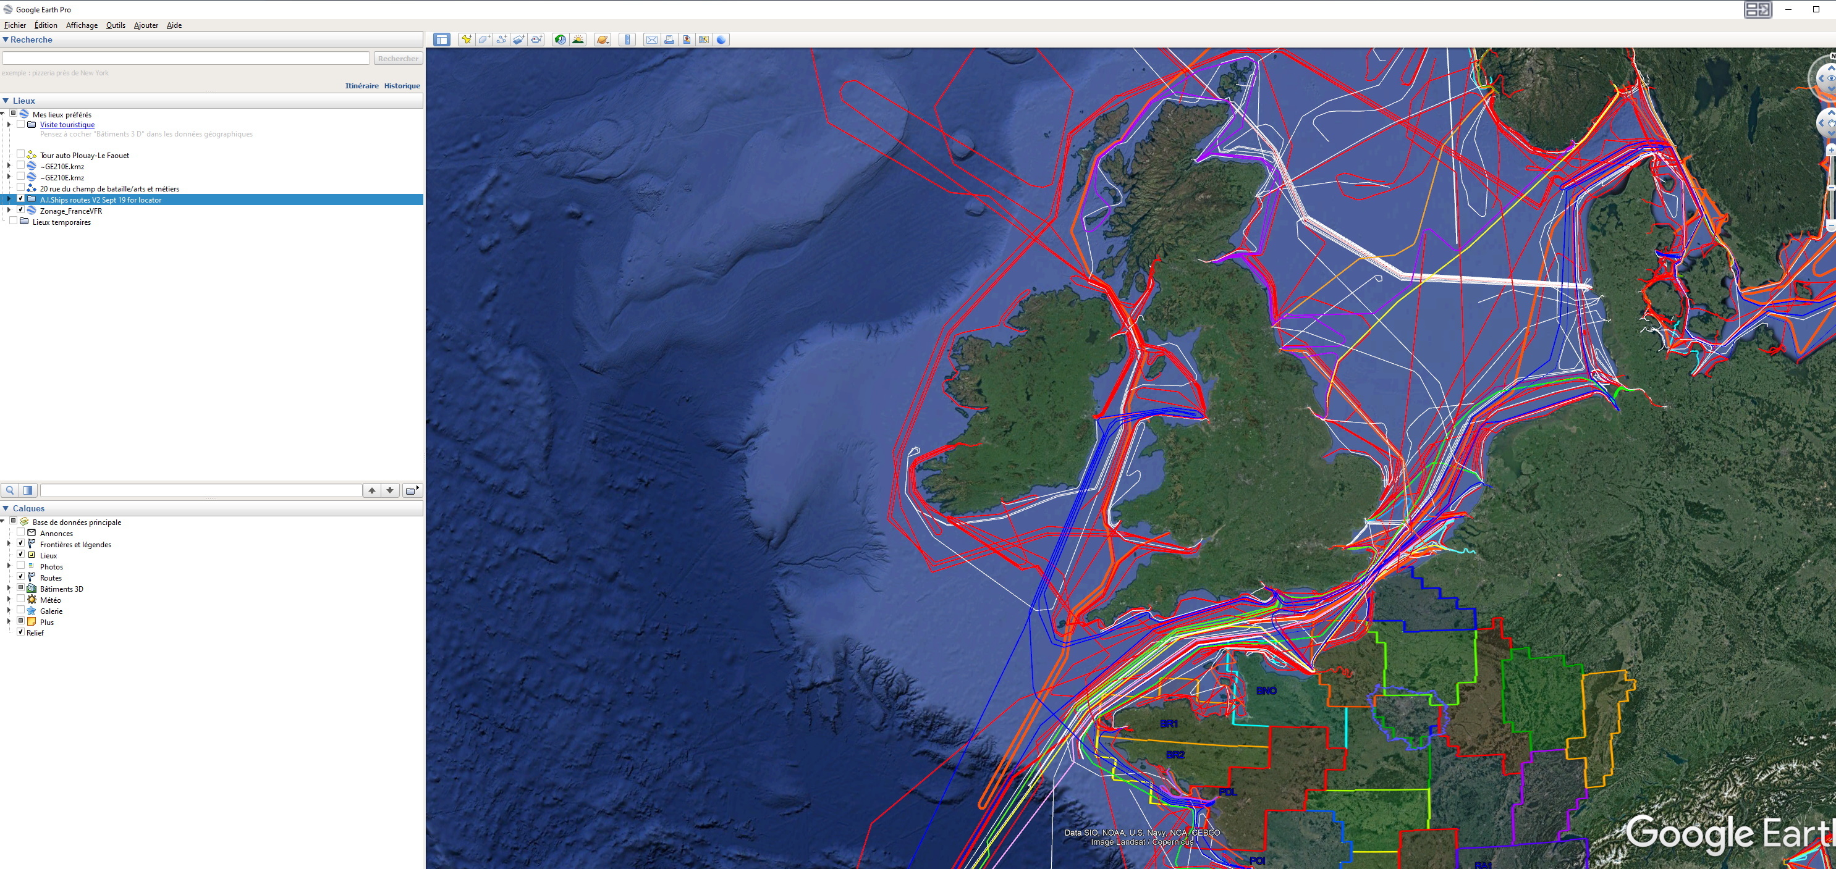Check the Lieux temporaires checkbox
Image resolution: width=1836 pixels, height=869 pixels.
13,221
